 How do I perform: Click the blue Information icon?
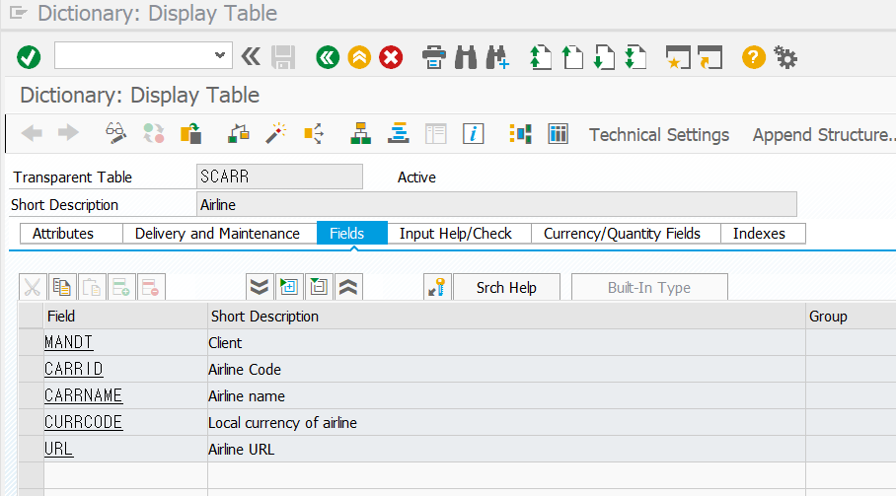473,133
